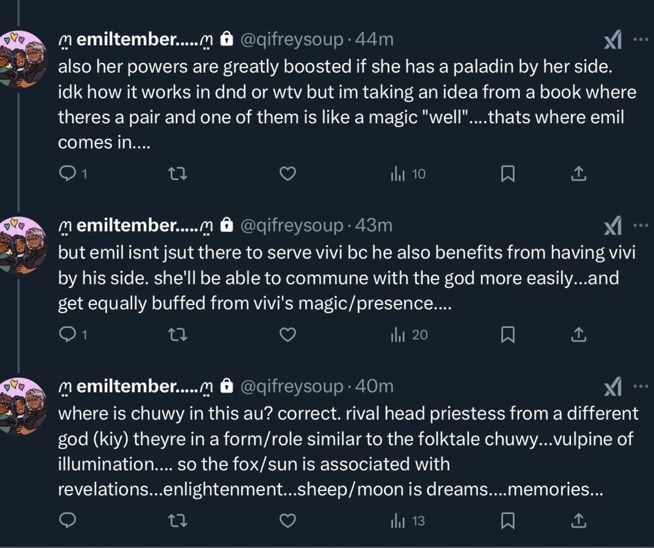Share the tweet about chuwy
Screen dimensions: 654x548
click(578, 521)
